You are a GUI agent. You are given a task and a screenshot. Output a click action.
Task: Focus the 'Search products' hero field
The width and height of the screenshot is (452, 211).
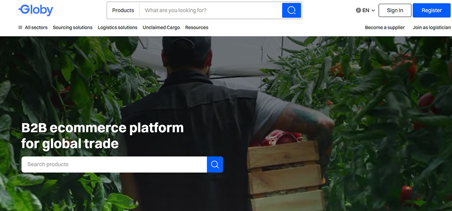[x=114, y=164]
